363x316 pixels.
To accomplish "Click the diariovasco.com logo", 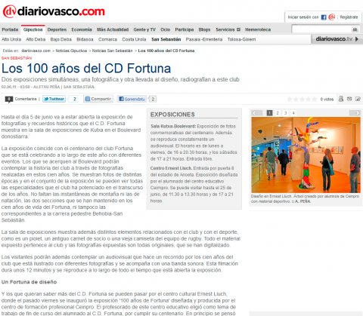I will (x=54, y=11).
